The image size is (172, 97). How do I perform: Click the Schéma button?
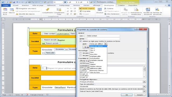[x=109, y=8]
